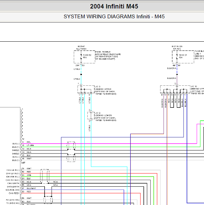This screenshot has height=205, width=204.
Task: Select the "CHG LH IN(+)" terminal label
Action: coord(13,173)
